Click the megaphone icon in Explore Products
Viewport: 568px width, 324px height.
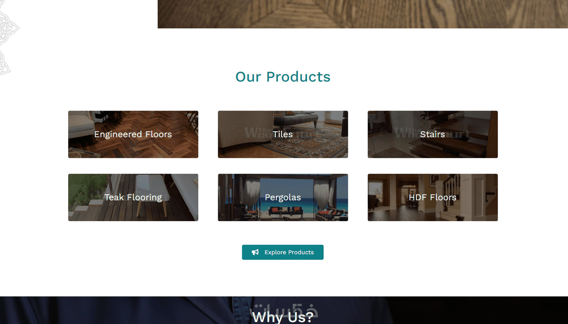pyautogui.click(x=255, y=252)
